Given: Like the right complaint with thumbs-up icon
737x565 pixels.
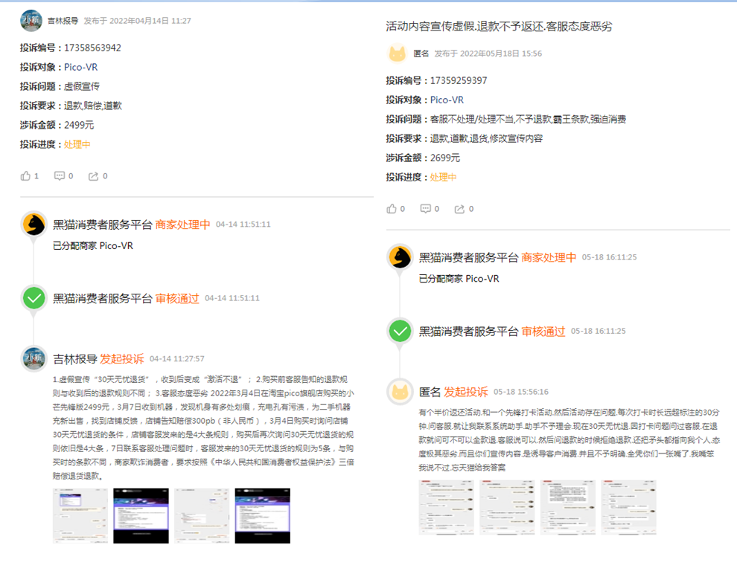Looking at the screenshot, I should pos(392,209).
